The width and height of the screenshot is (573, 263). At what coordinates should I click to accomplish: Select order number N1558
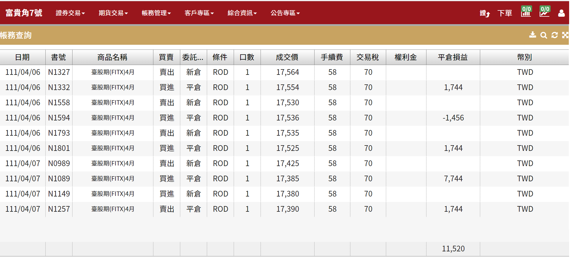pos(59,103)
